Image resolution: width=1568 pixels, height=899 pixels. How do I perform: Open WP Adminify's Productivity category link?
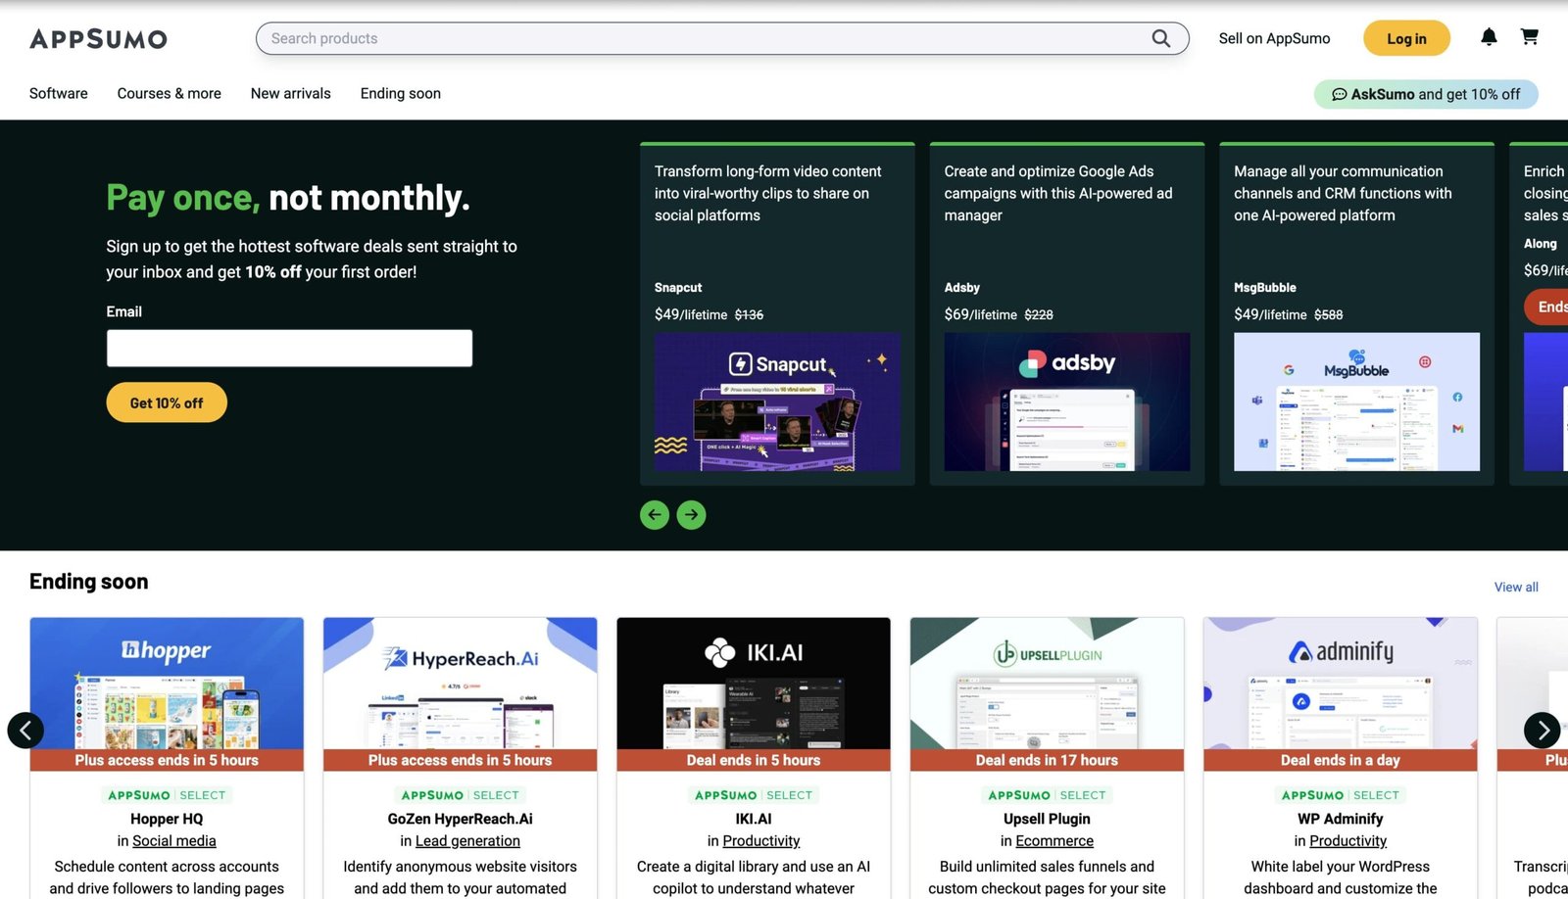[1348, 841]
